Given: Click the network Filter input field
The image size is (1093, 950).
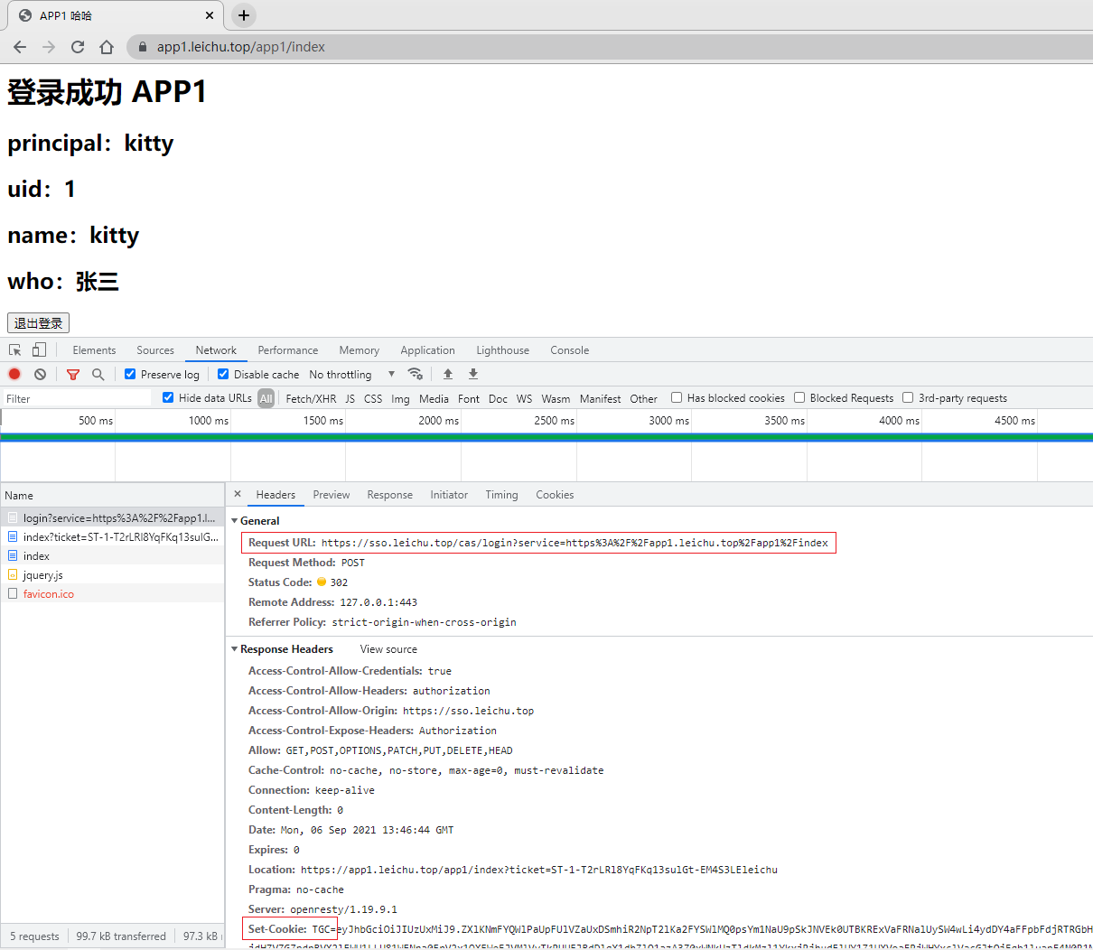Looking at the screenshot, I should point(77,398).
